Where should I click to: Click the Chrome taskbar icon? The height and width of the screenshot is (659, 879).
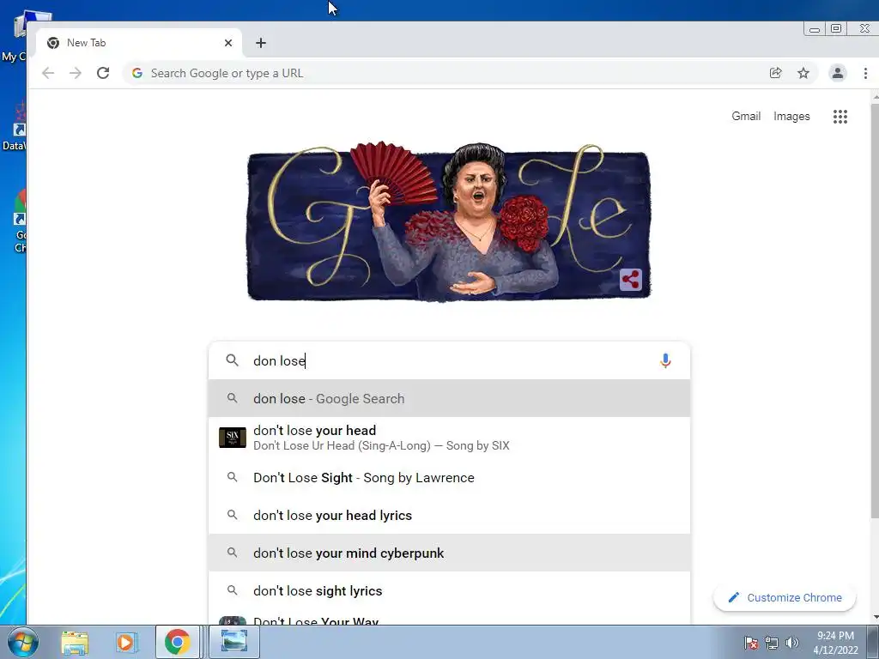click(x=177, y=642)
